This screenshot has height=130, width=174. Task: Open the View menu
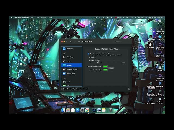(37, 17)
